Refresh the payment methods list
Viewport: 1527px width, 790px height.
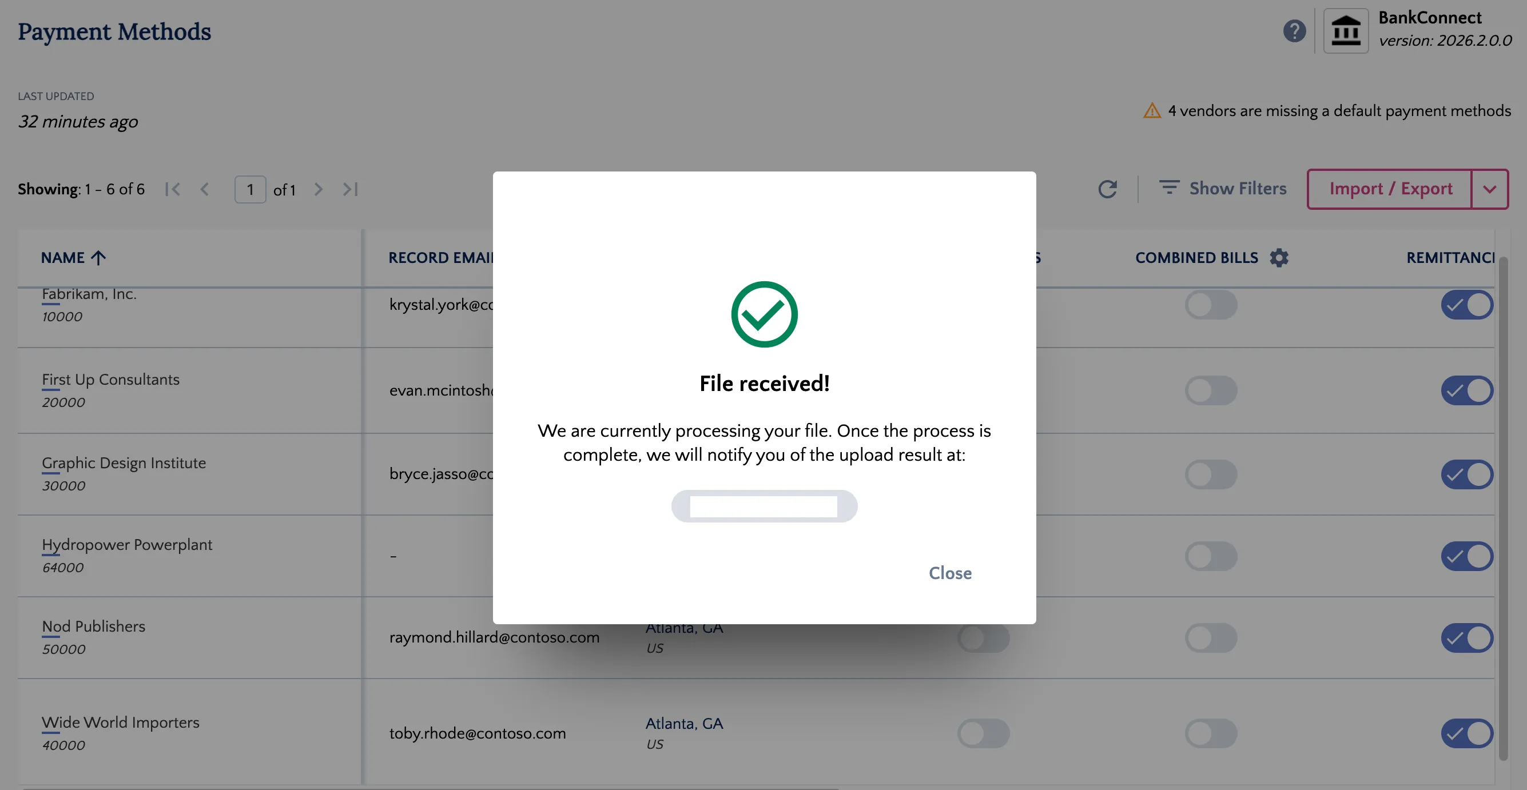click(1107, 189)
